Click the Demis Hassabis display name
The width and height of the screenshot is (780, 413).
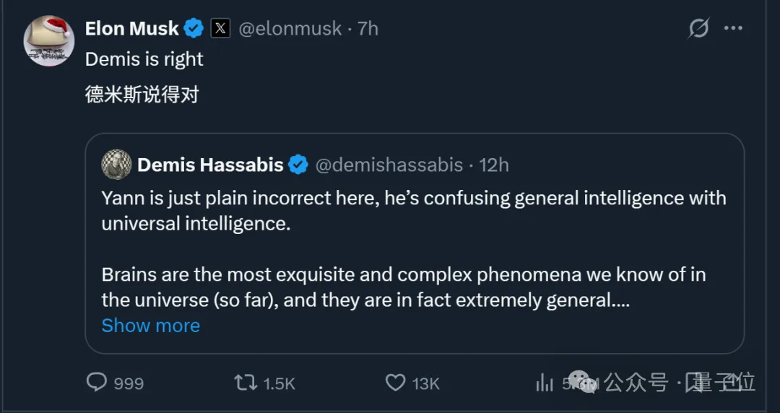coord(210,165)
